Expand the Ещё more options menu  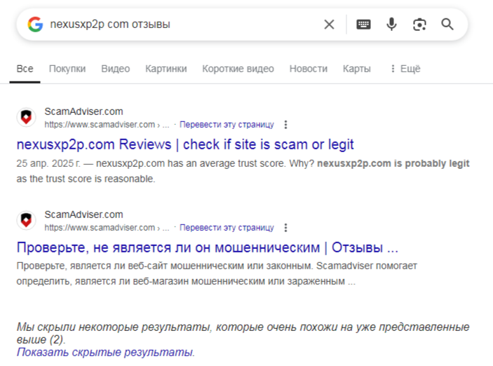405,69
